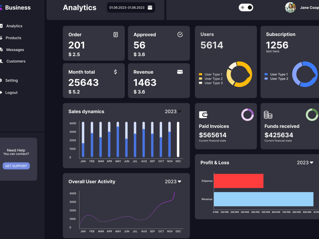Click the Users count 5614
The width and height of the screenshot is (319, 239).
tap(212, 45)
